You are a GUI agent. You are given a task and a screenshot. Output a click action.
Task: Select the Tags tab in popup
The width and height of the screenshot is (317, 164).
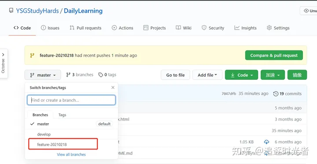[62, 114]
